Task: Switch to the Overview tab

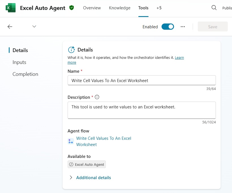Action: [x=92, y=8]
